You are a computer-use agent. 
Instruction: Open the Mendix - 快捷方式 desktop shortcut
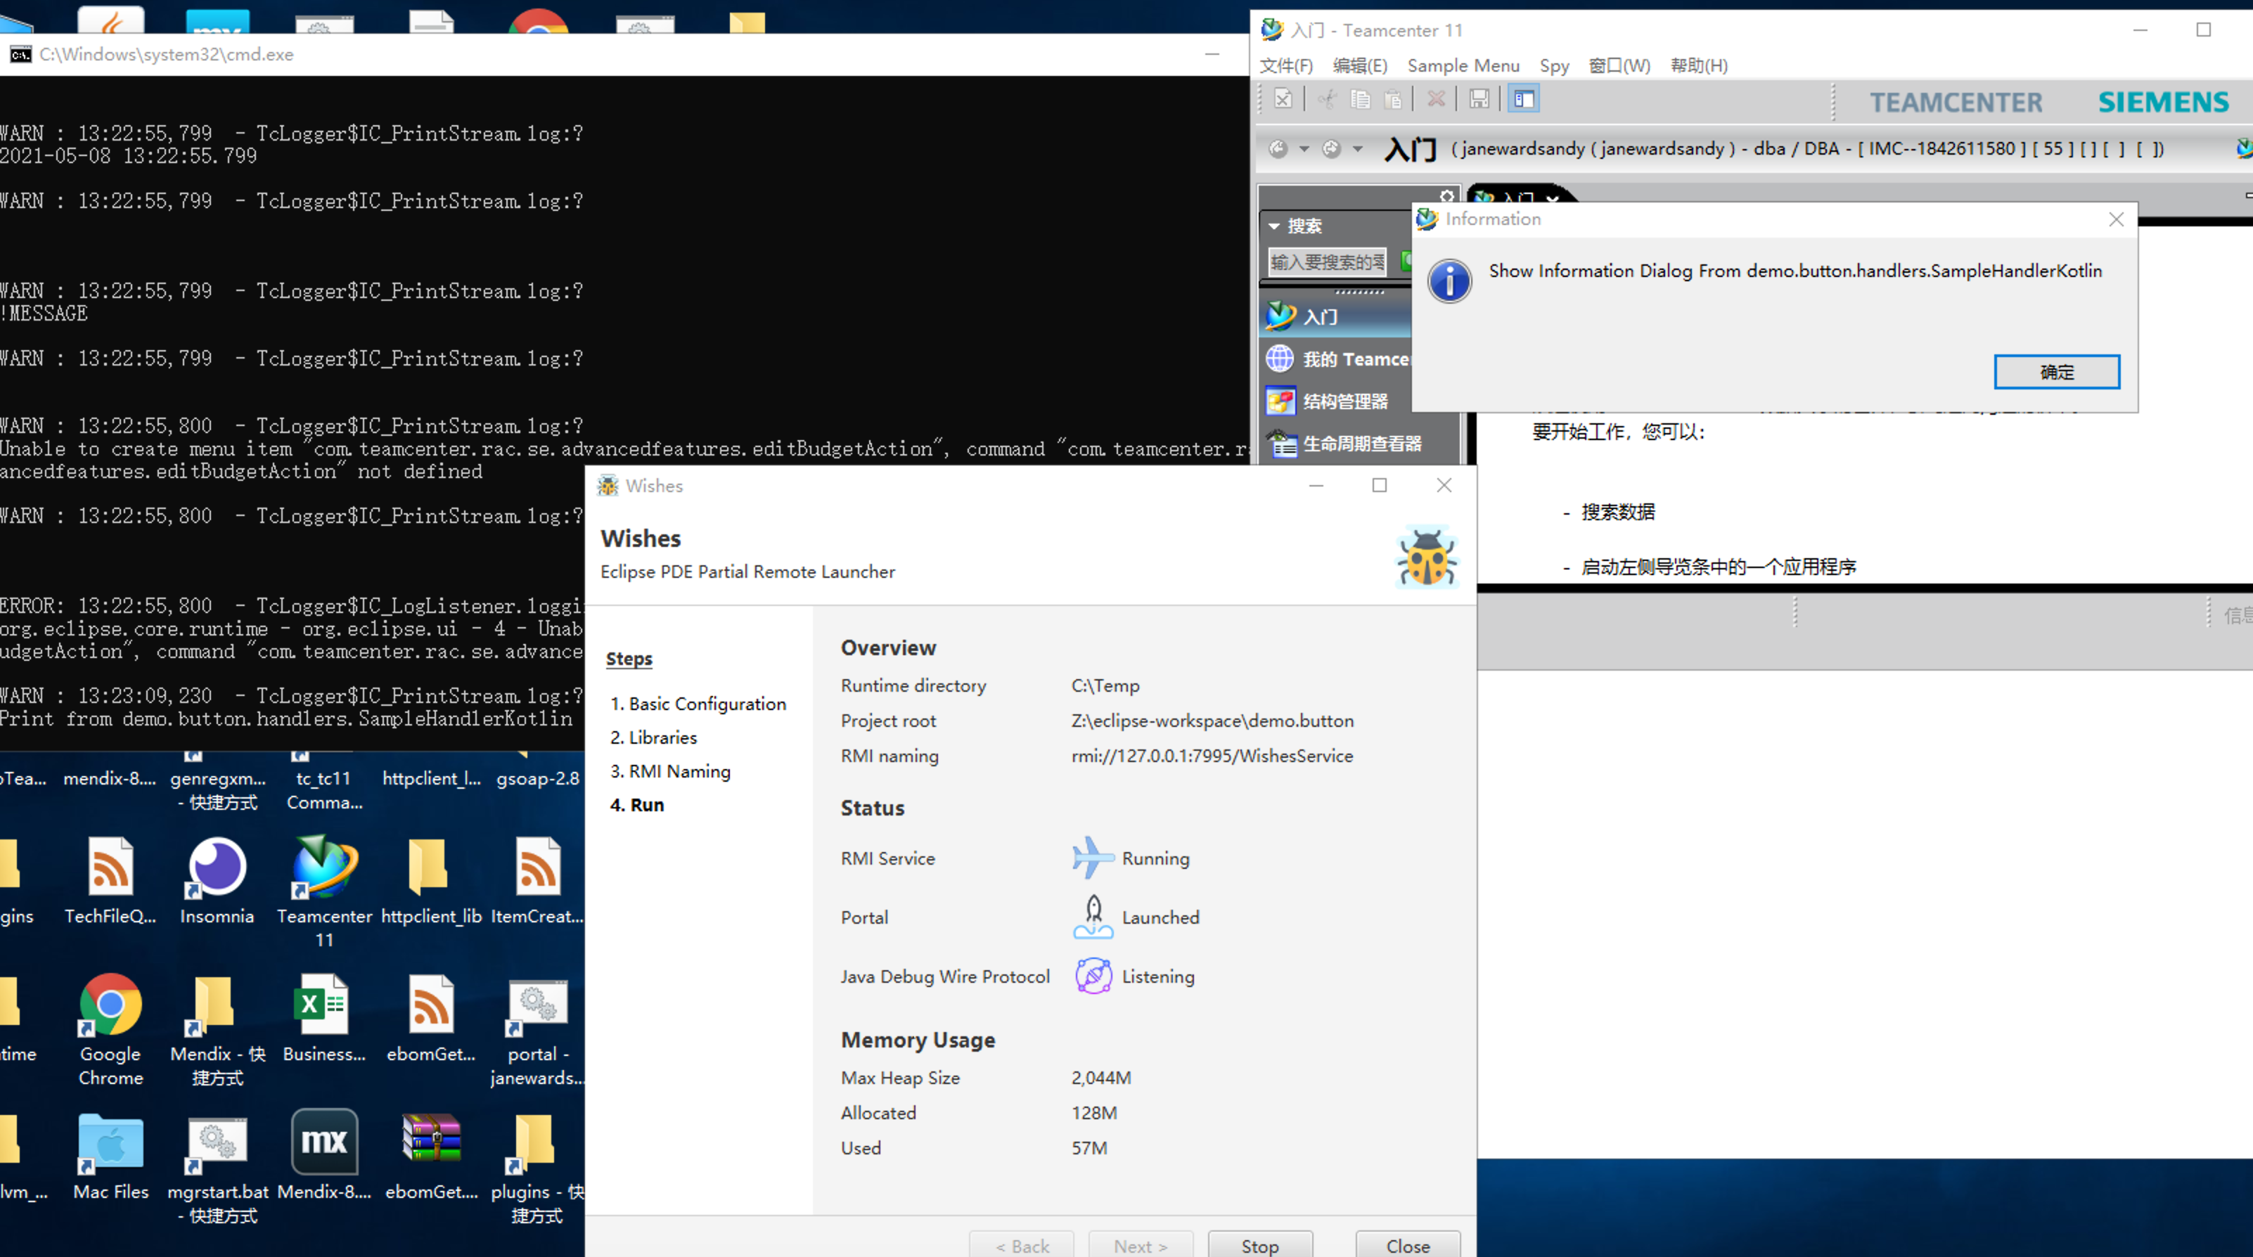(217, 1030)
